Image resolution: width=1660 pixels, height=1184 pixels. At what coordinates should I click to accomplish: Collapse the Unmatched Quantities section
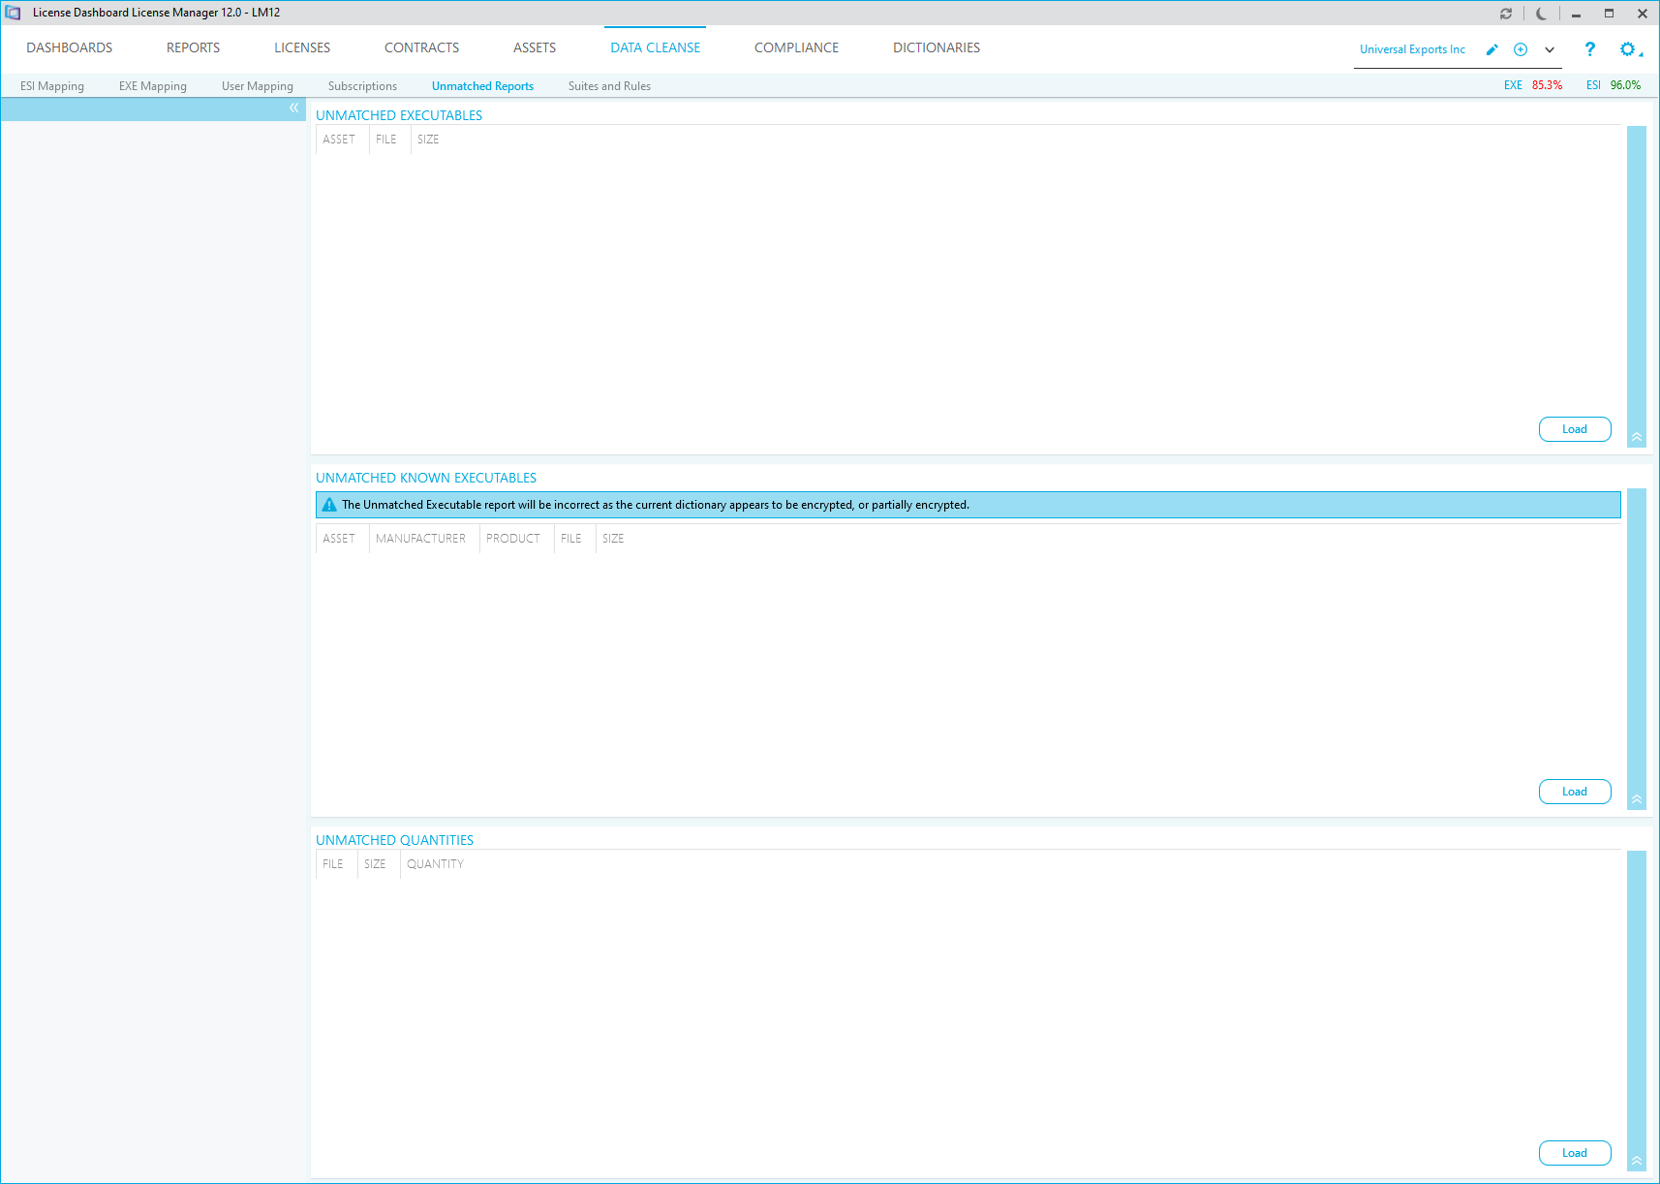point(1637,1161)
